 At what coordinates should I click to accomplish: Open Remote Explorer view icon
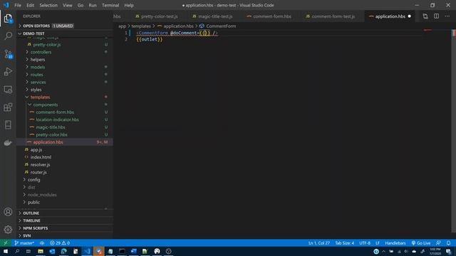8,90
